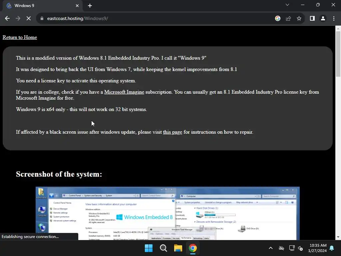Click the system screenshot image

168,213
